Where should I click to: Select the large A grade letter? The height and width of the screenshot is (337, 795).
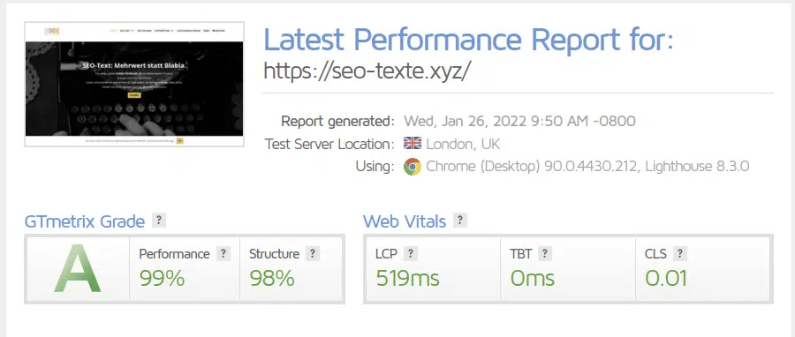click(x=78, y=269)
